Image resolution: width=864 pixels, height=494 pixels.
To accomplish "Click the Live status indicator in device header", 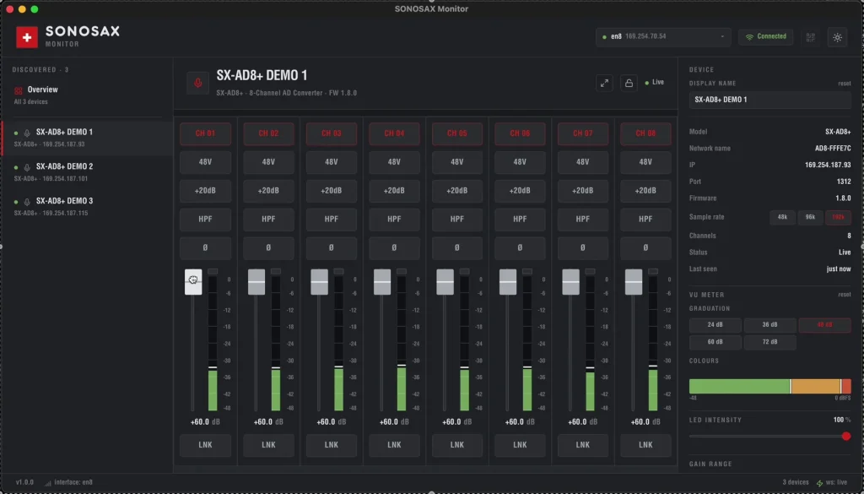I will click(x=654, y=82).
